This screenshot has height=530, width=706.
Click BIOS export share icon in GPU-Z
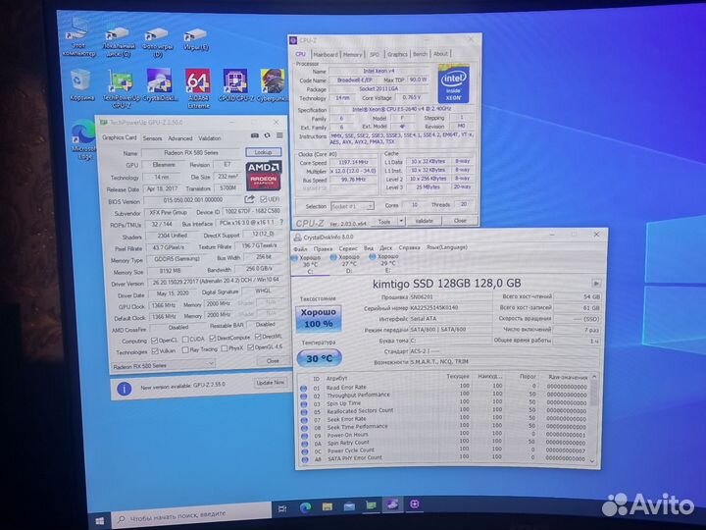click(249, 198)
